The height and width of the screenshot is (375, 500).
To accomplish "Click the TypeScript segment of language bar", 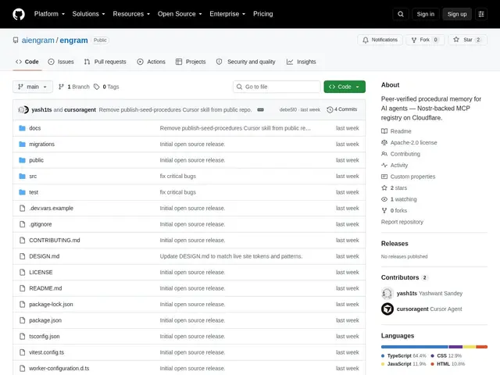I will click(414, 347).
